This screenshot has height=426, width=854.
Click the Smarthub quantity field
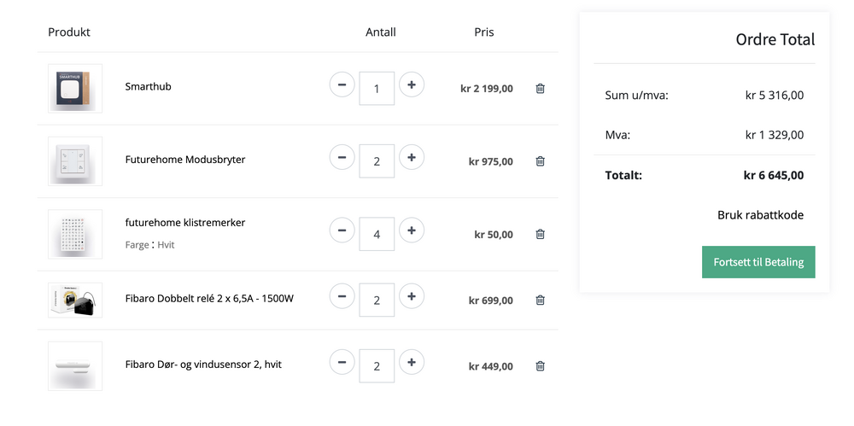click(377, 88)
